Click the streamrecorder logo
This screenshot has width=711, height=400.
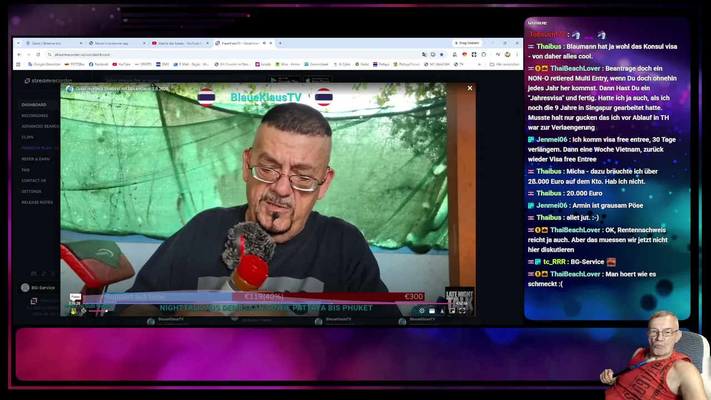click(x=48, y=81)
